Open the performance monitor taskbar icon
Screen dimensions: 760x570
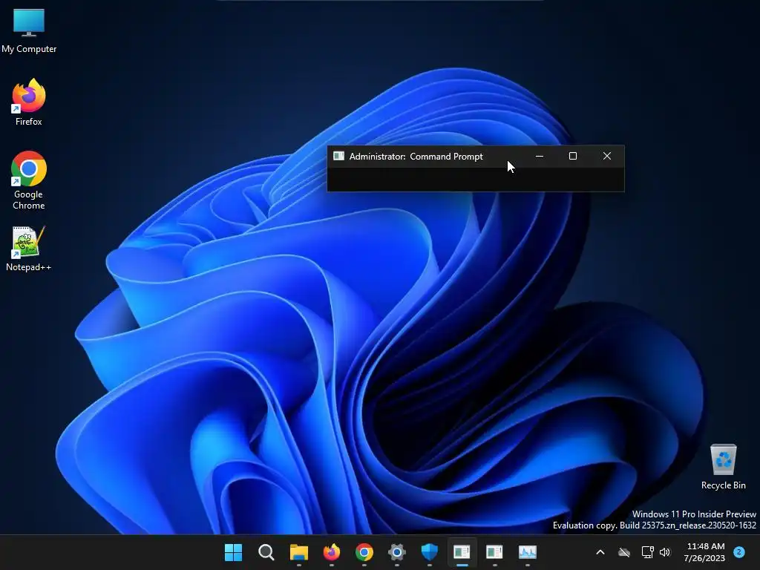point(528,552)
